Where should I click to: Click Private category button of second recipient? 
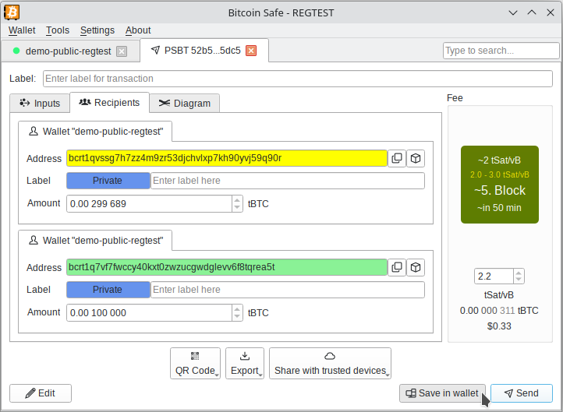(108, 290)
